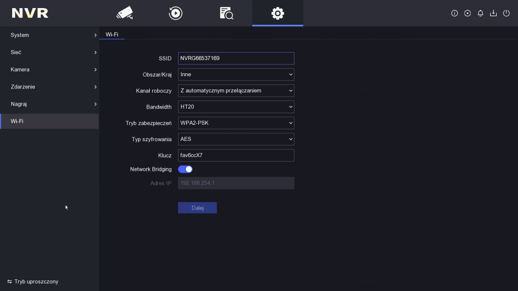This screenshot has width=518, height=291.
Task: Open the notifications bell icon
Action: (480, 13)
